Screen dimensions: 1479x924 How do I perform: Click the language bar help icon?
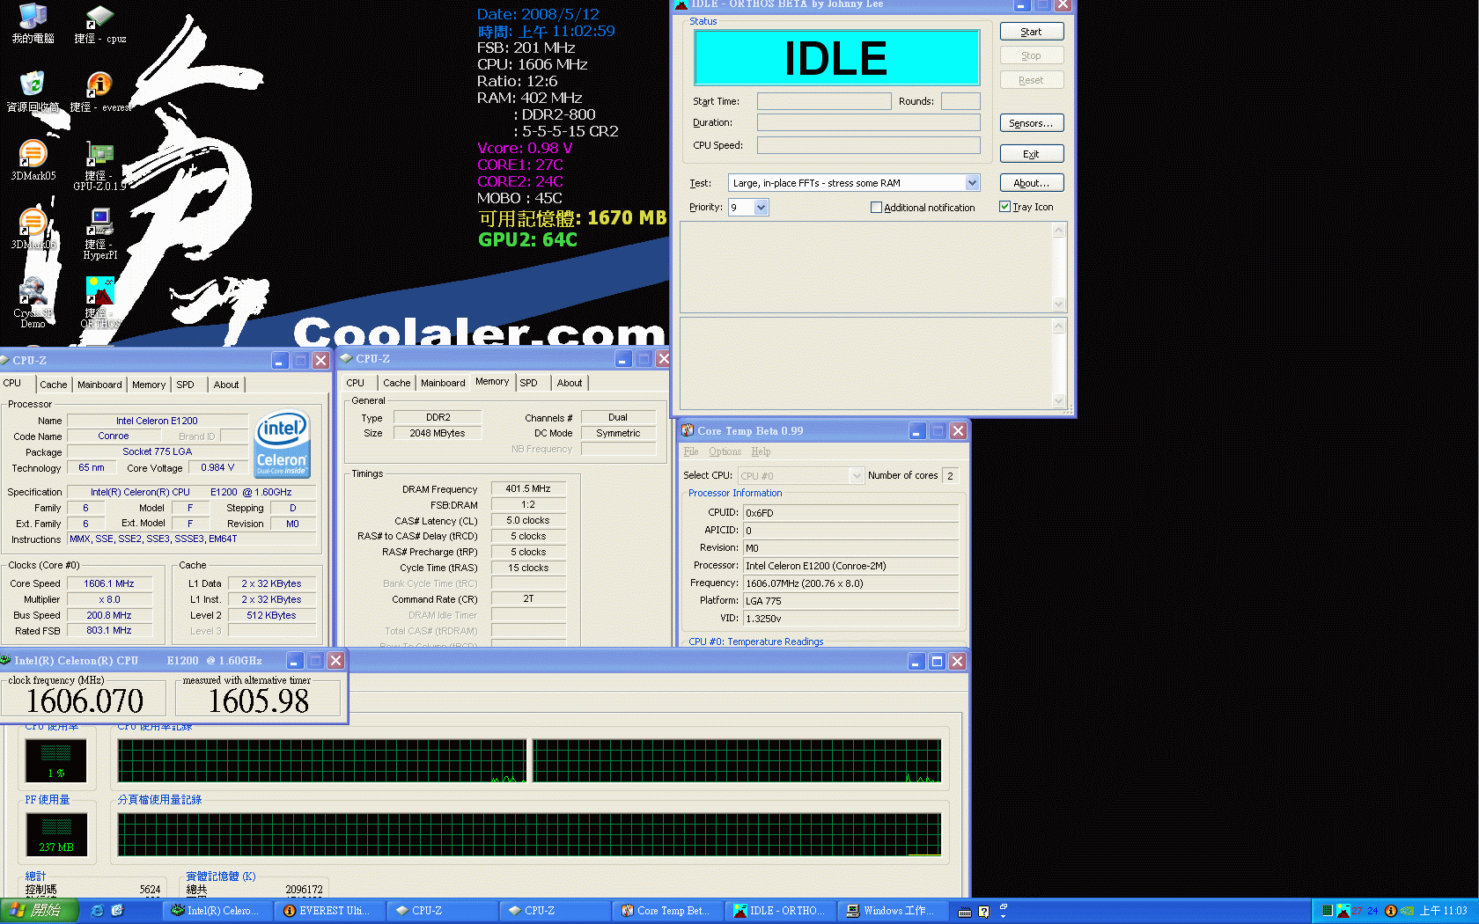984,912
